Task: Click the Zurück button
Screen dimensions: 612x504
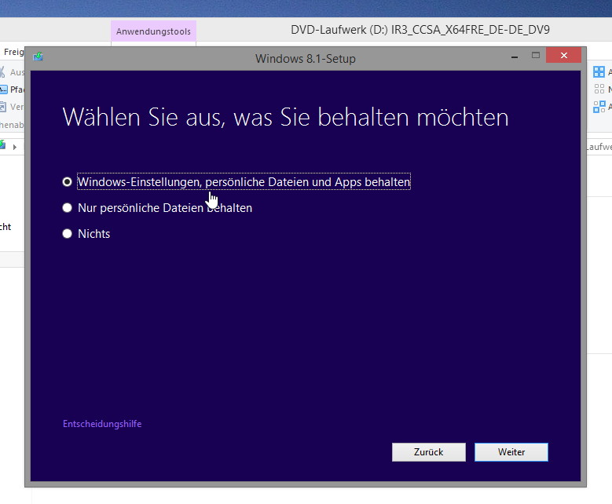Action: [x=428, y=452]
